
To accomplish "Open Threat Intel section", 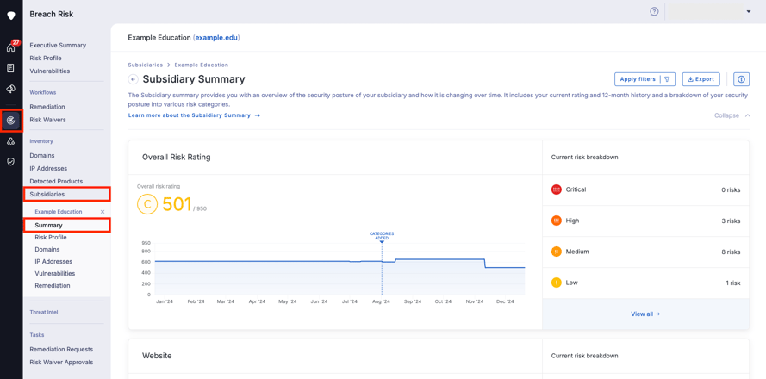I will pyautogui.click(x=43, y=312).
